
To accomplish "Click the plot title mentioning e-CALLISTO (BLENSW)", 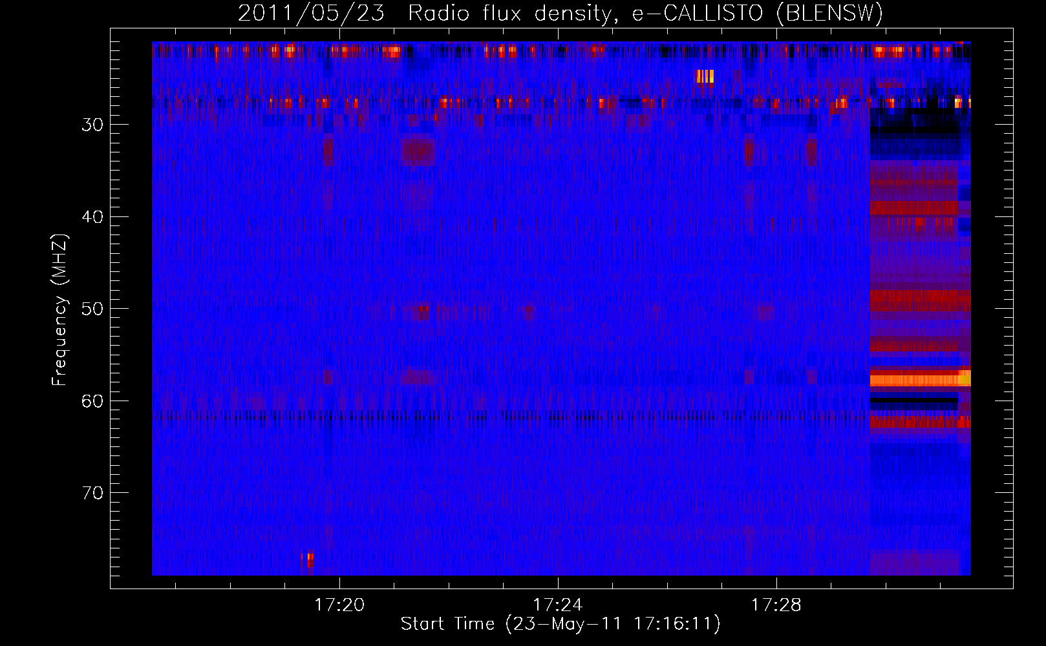I will [x=560, y=13].
